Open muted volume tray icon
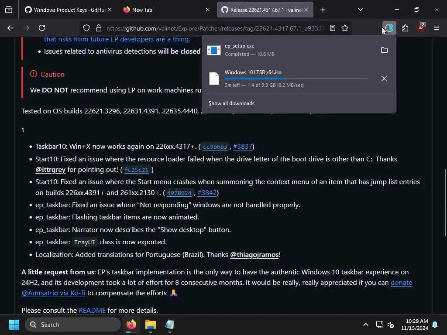 tap(391, 325)
